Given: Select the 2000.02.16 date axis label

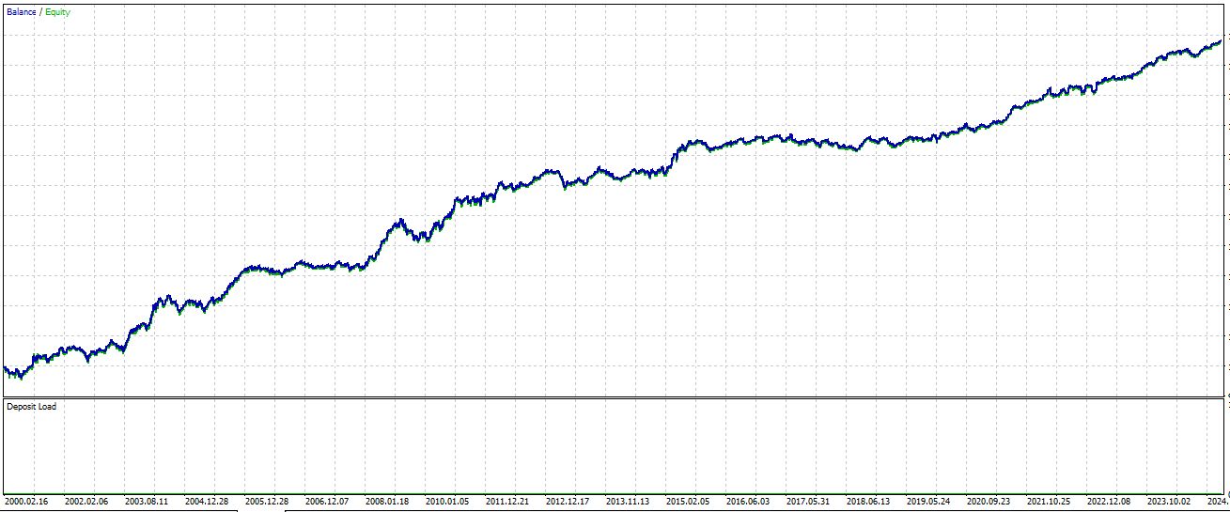Looking at the screenshot, I should point(28,502).
